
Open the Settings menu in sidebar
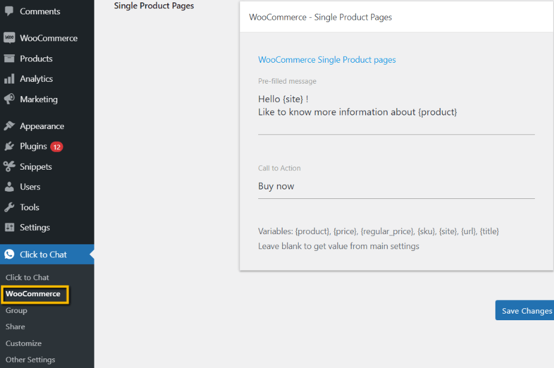(x=35, y=228)
